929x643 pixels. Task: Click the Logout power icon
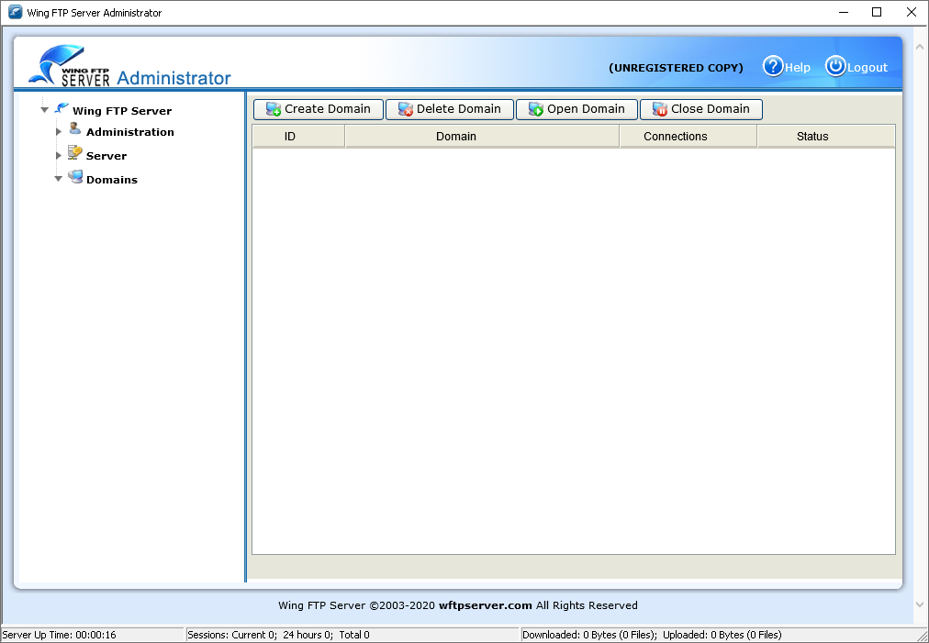(835, 66)
